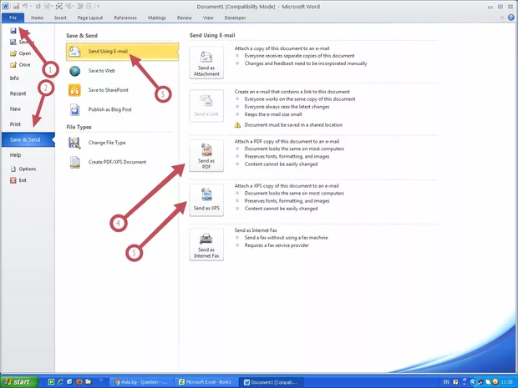Click the Save to Web label
The image size is (518, 388).
[x=102, y=71]
